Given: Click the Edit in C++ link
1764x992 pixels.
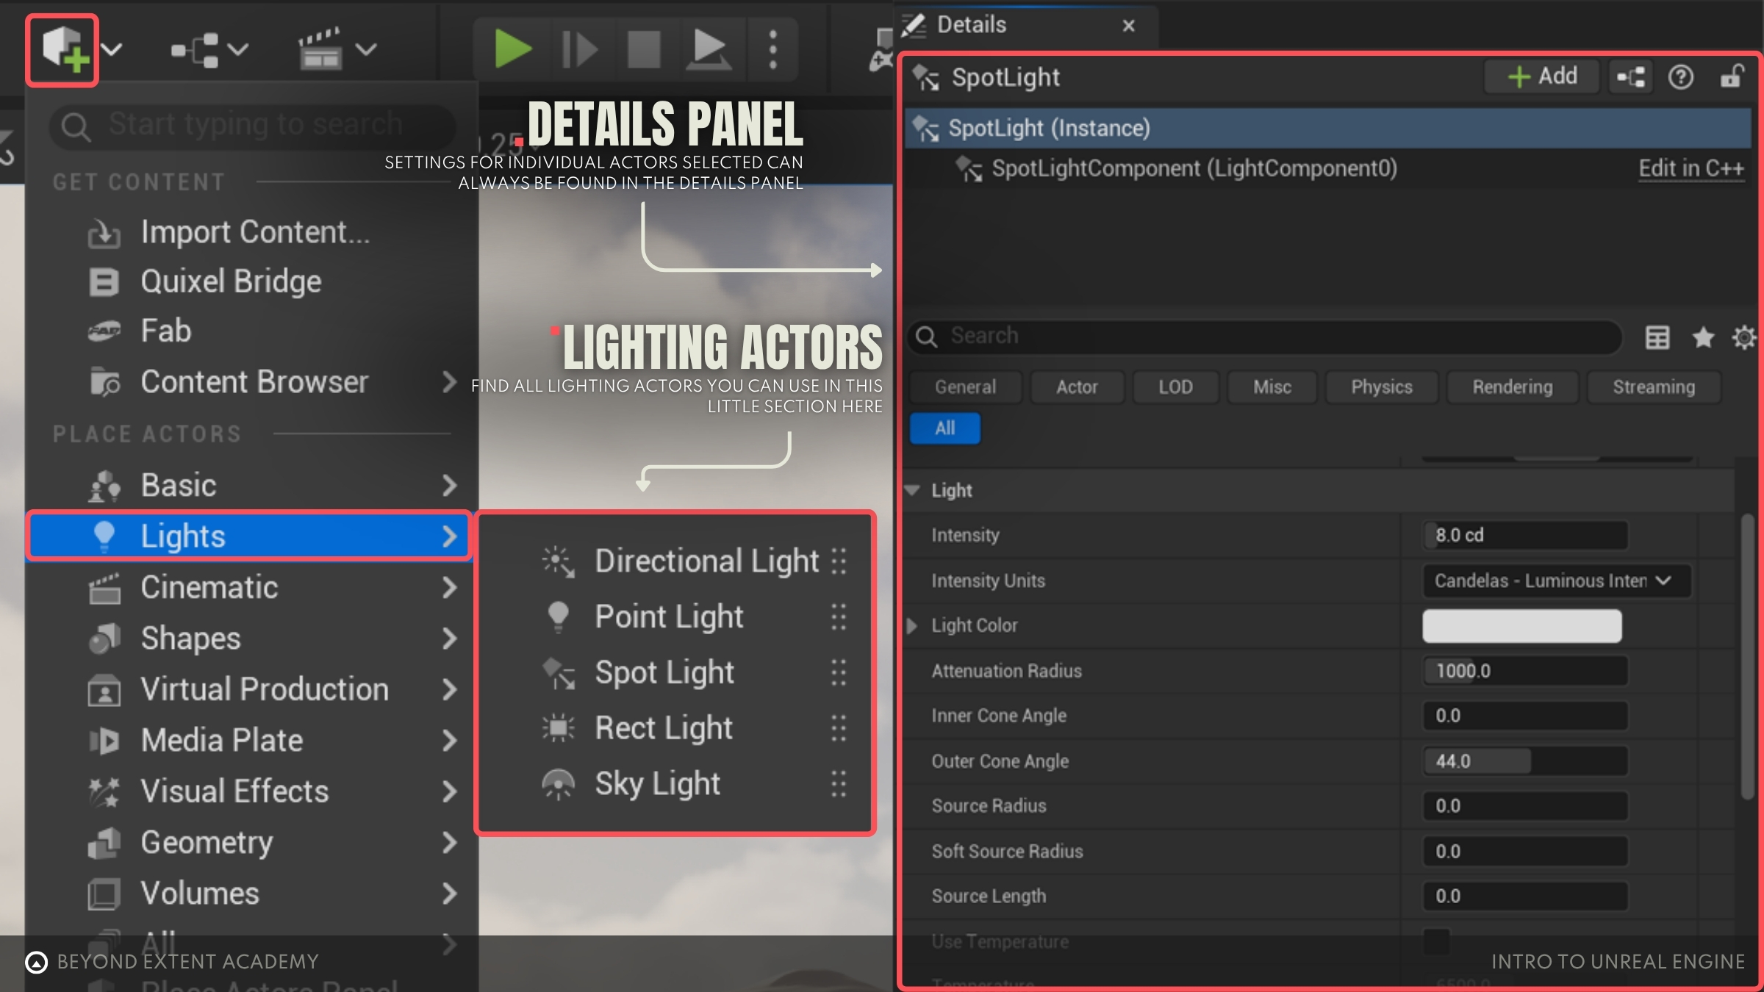Looking at the screenshot, I should (x=1690, y=168).
